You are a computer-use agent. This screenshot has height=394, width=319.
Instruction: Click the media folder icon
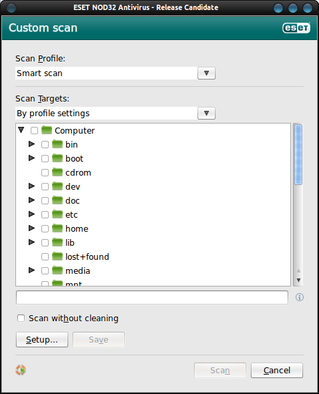(x=57, y=270)
